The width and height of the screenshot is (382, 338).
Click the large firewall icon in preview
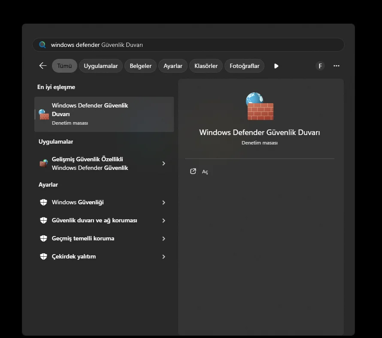(260, 106)
